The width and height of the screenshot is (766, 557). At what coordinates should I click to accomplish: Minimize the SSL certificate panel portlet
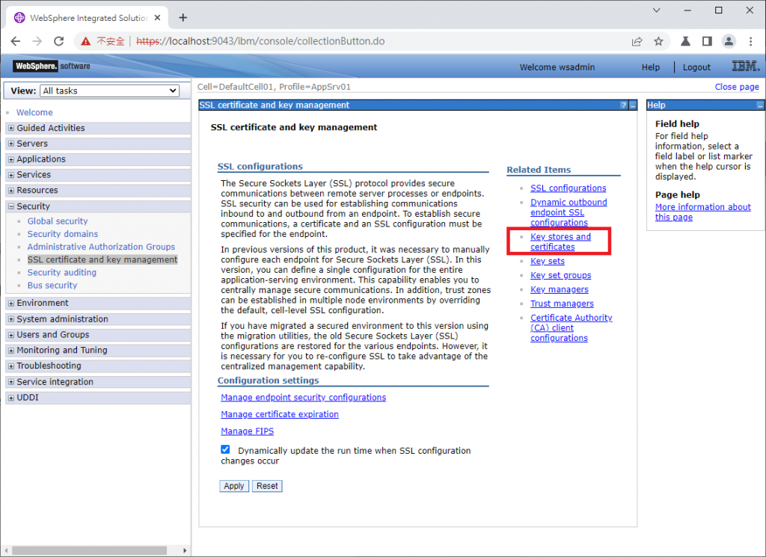[633, 105]
